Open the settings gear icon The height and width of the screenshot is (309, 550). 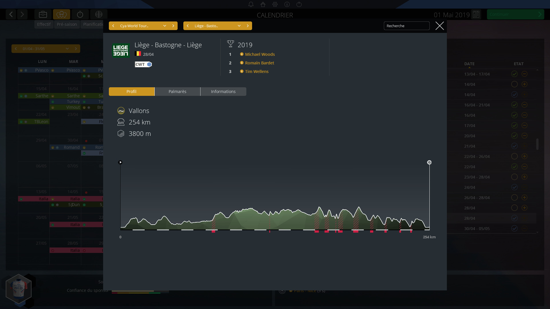[x=275, y=4]
